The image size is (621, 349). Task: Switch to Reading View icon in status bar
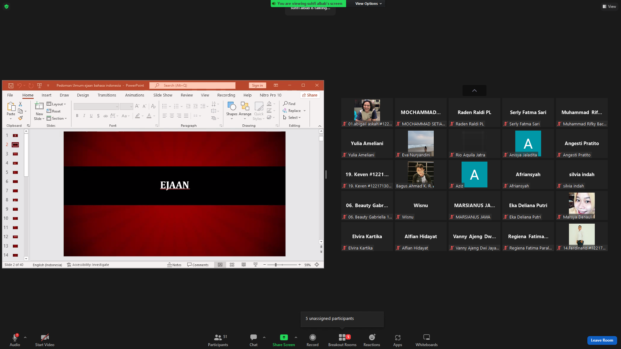[x=244, y=265]
